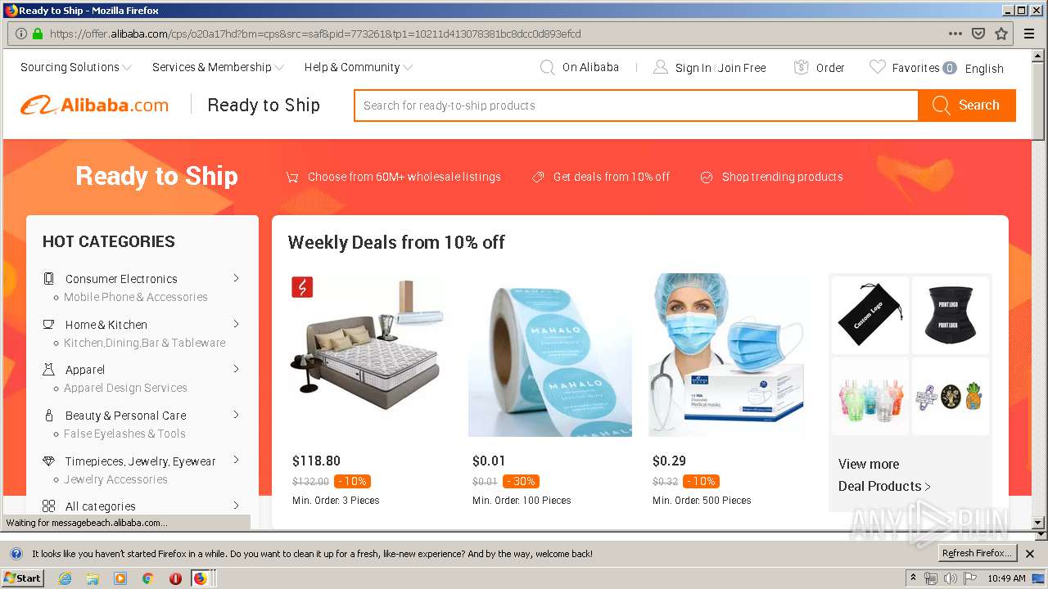Click Refresh Firefox button
Image resolution: width=1048 pixels, height=589 pixels.
coord(977,554)
